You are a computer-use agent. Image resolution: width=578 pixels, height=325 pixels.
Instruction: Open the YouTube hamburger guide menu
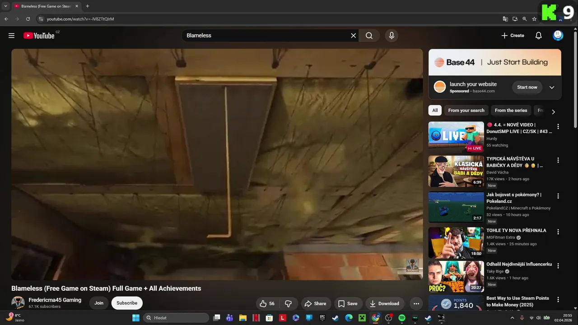pyautogui.click(x=12, y=36)
